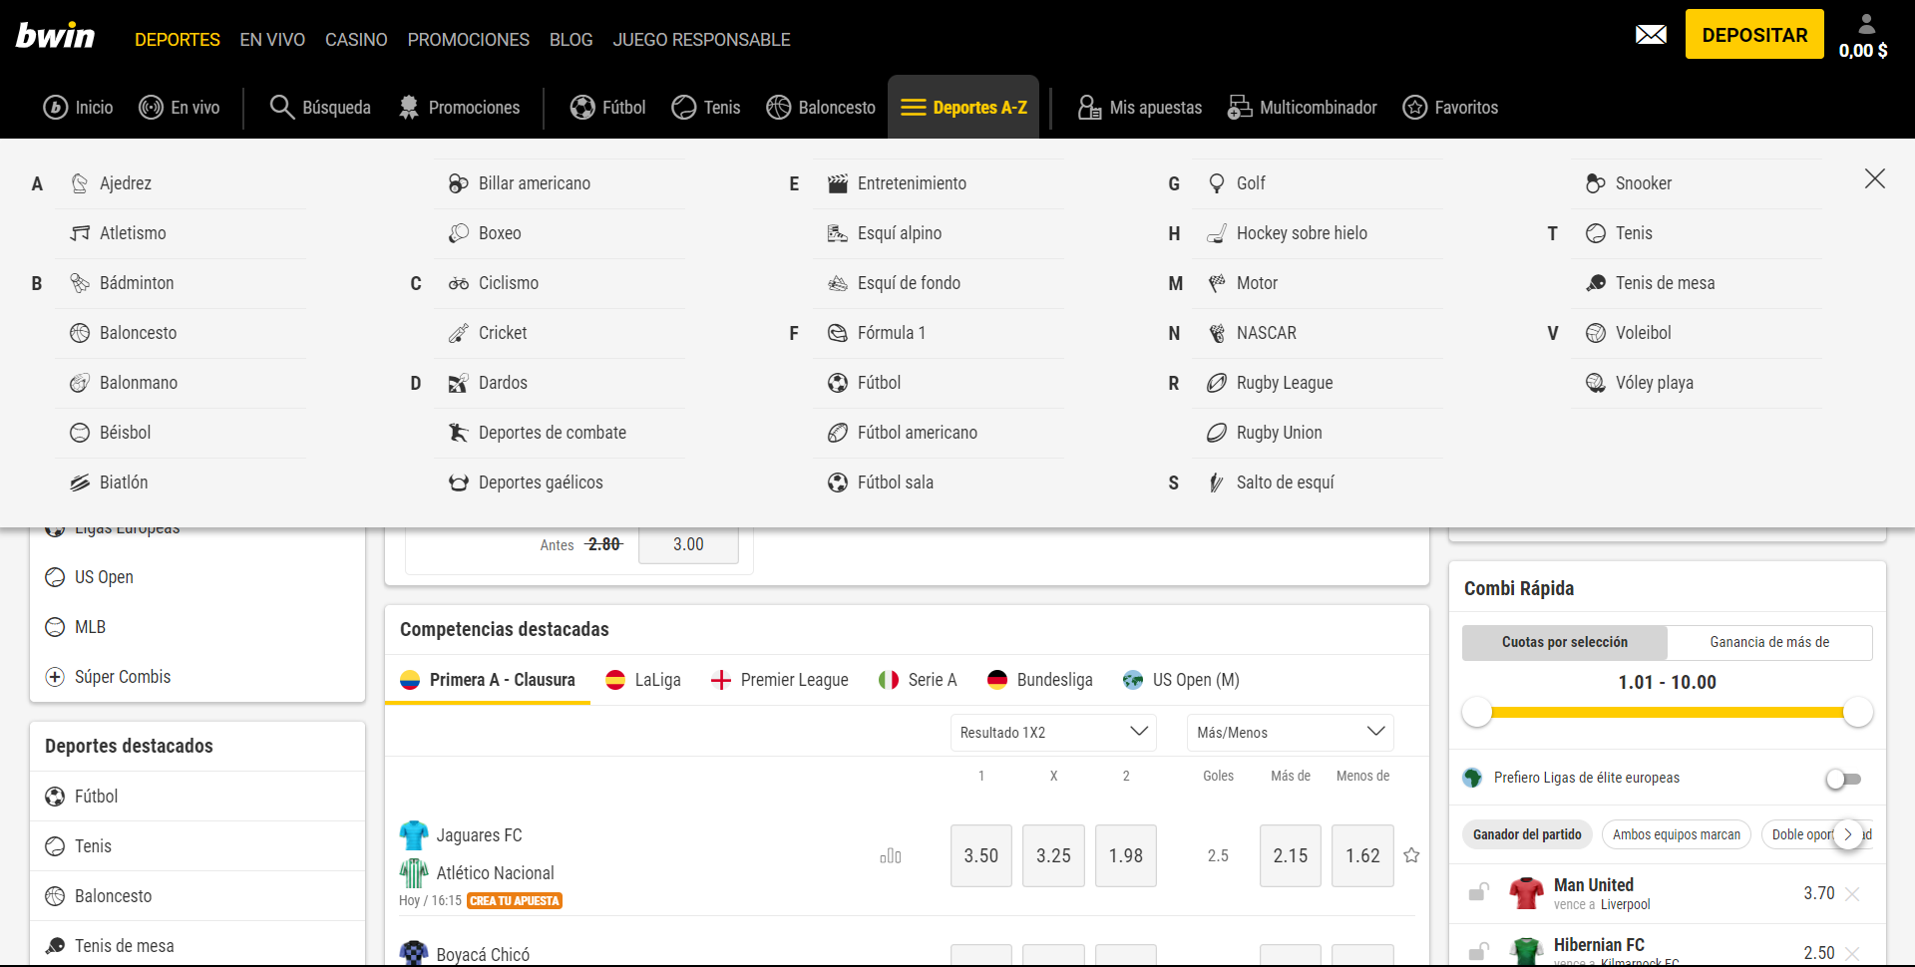The width and height of the screenshot is (1915, 967).
Task: Toggle lock on Hibernian FC selection
Action: (1478, 952)
